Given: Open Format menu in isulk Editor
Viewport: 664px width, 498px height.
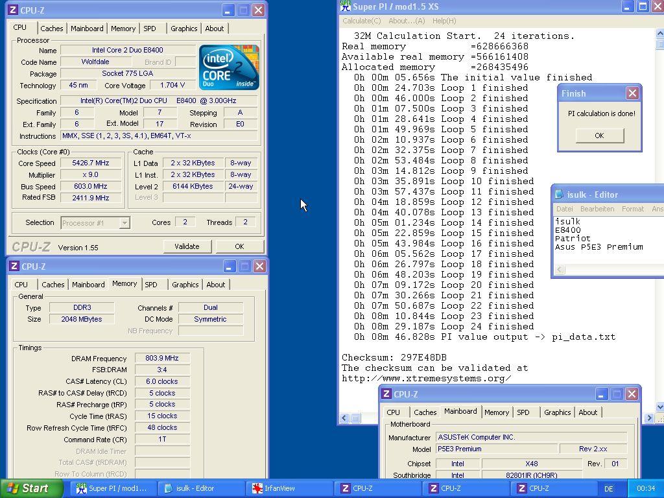Looking at the screenshot, I should (x=633, y=209).
